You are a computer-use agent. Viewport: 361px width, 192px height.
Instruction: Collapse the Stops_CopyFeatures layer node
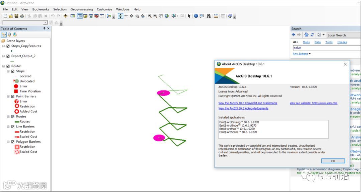3,46
